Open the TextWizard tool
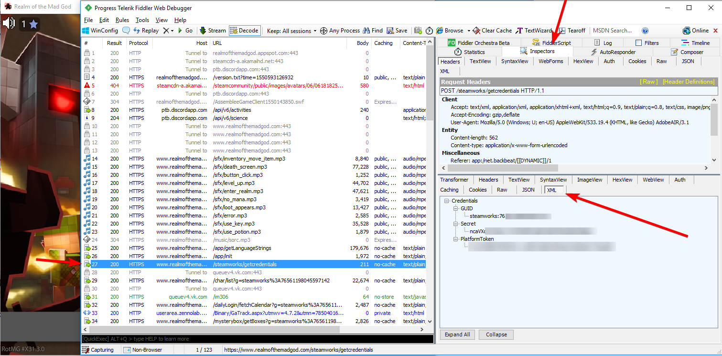The height and width of the screenshot is (356, 722). click(x=519, y=31)
